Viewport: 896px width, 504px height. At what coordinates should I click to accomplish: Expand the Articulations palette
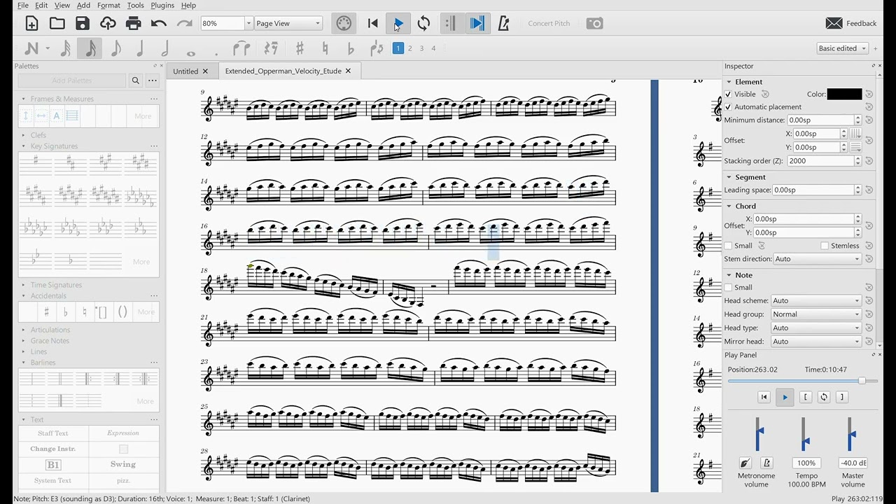click(x=50, y=330)
